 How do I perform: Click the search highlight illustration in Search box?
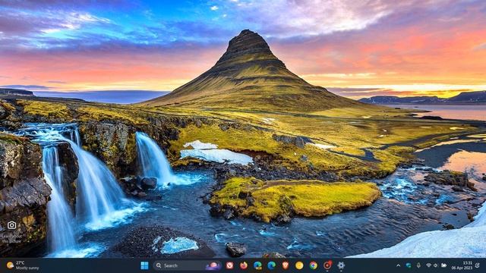pos(213,265)
